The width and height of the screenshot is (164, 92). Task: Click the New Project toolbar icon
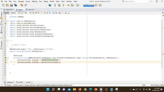coord(7,5)
